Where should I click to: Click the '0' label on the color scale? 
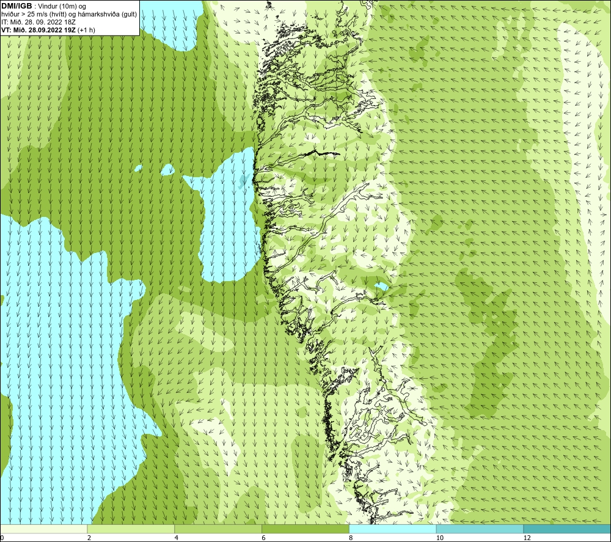click(x=2, y=538)
